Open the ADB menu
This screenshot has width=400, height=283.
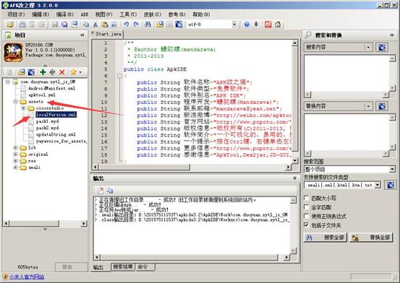tap(85, 14)
